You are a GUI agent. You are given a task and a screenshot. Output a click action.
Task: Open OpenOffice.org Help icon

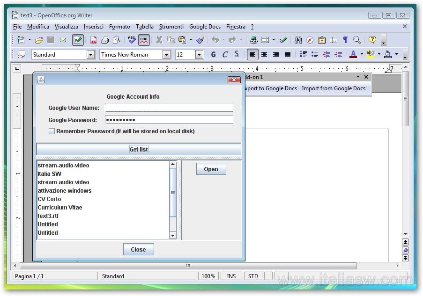372,40
